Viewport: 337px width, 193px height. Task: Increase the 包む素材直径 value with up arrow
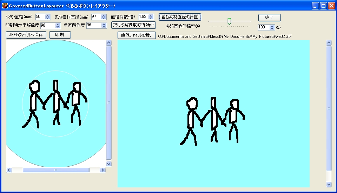point(104,15)
